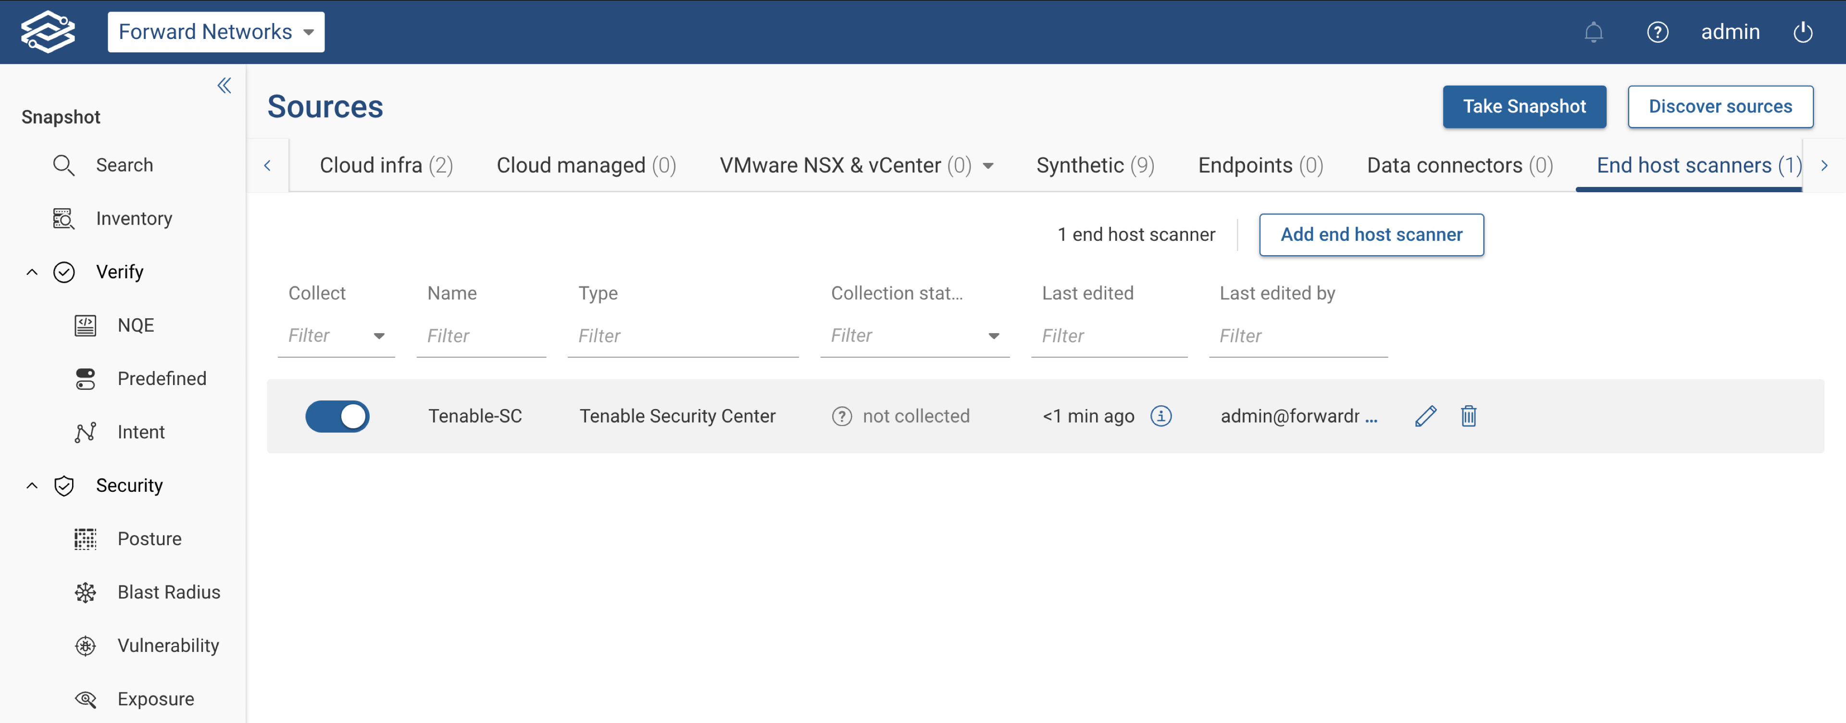Click the notifications bell icon

1593,32
